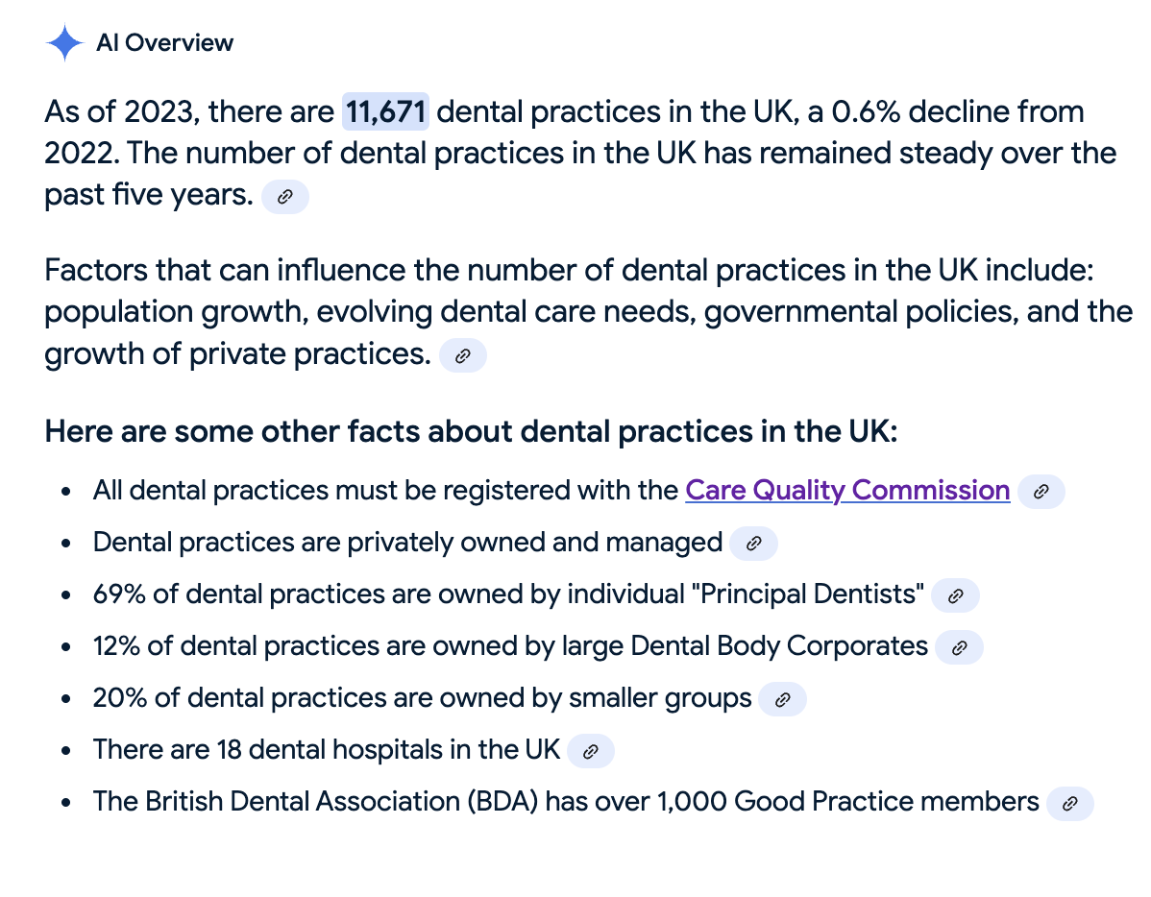Click link icon after 'Good Practice members'
The image size is (1151, 897).
(1069, 803)
